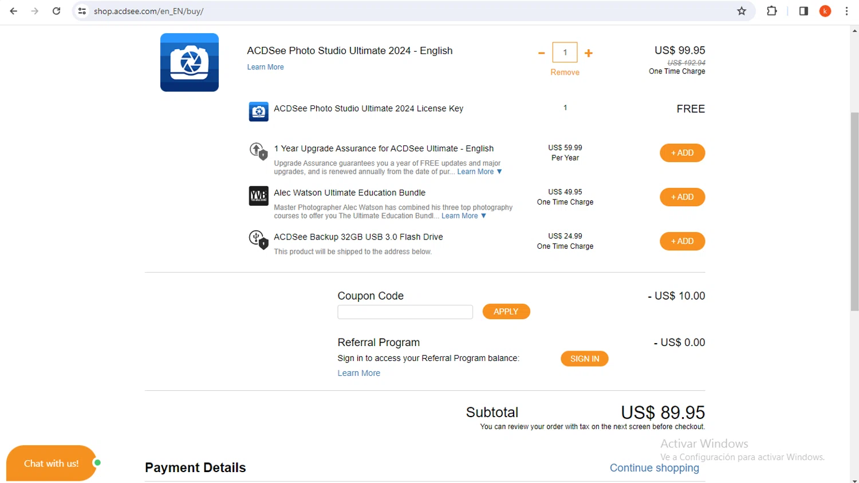Click the Alec Watson bundle icon
Screen dimensions: 859x483
click(x=258, y=195)
